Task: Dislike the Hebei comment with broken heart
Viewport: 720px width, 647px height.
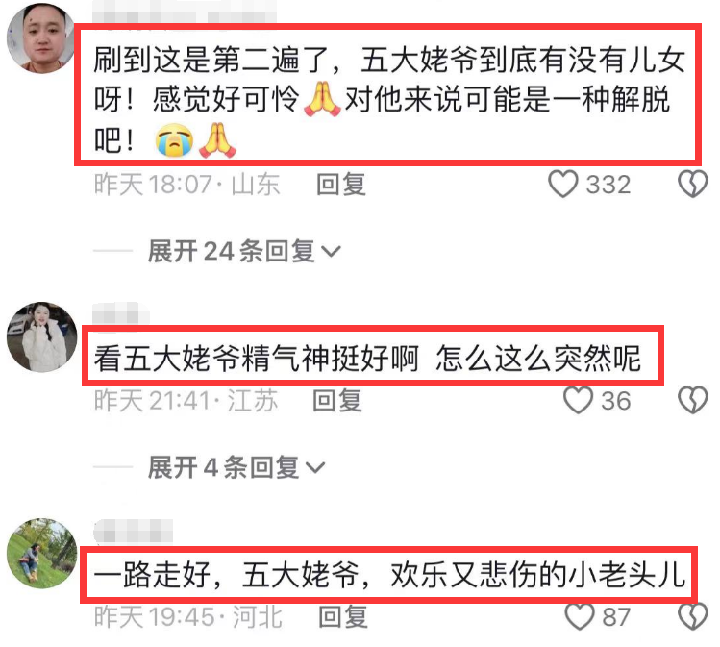Action: click(x=693, y=616)
